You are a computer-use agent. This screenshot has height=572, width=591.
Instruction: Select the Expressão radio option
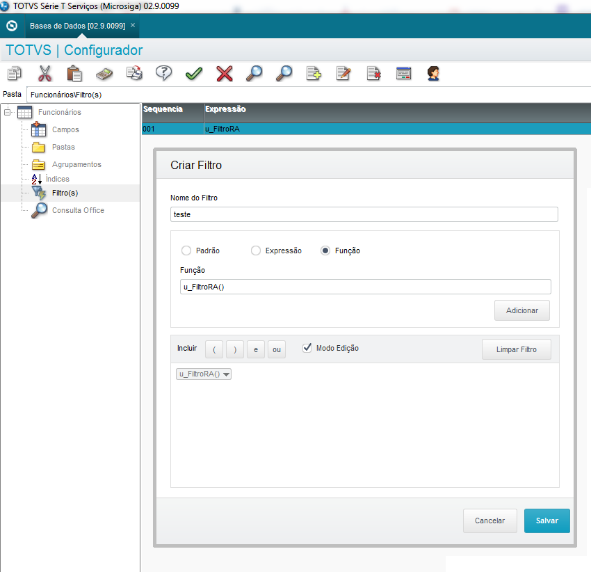pos(256,251)
